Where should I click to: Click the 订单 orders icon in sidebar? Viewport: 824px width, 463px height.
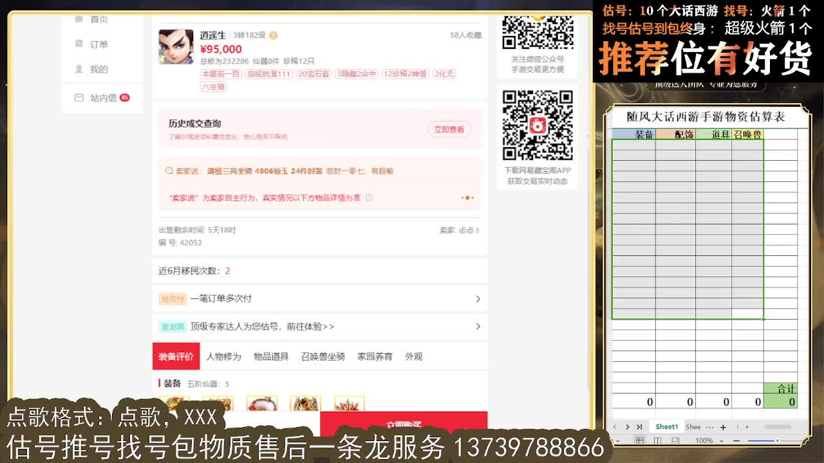tap(79, 44)
